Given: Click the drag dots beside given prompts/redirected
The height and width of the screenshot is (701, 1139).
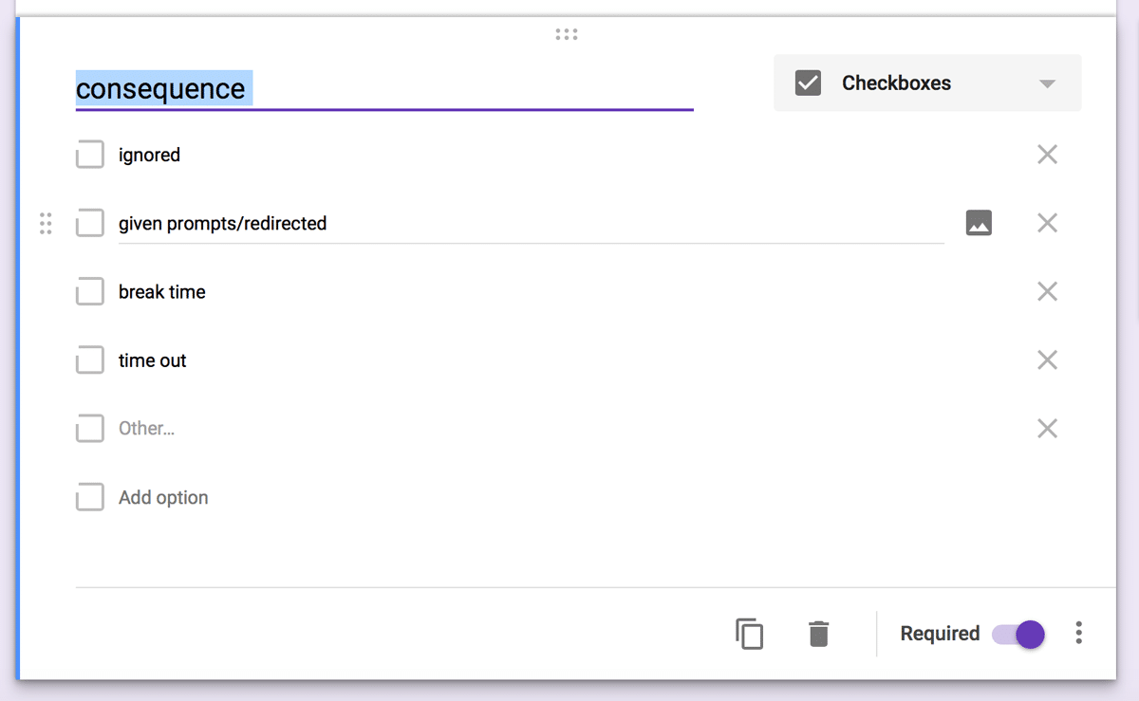Looking at the screenshot, I should click(x=45, y=223).
